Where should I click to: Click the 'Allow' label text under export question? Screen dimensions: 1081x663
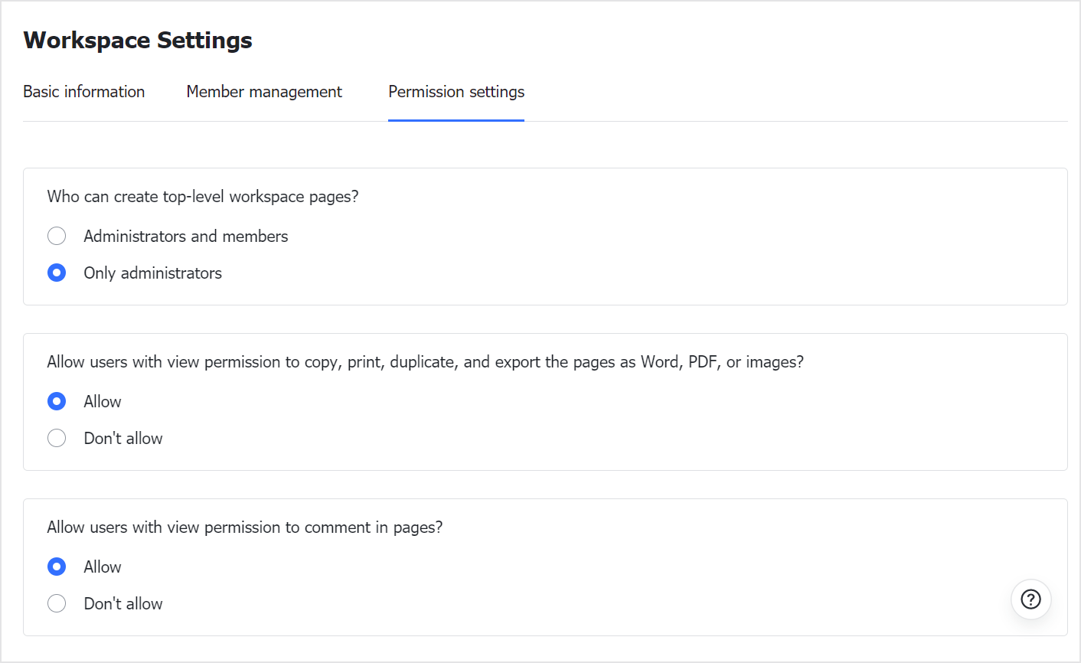pyautogui.click(x=103, y=402)
